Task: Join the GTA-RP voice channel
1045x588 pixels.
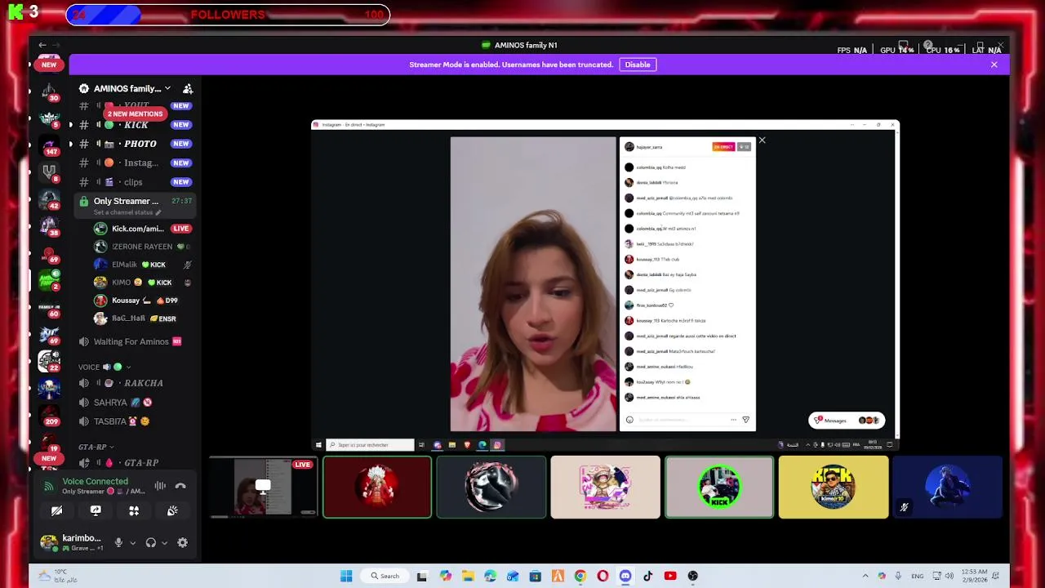Action: pyautogui.click(x=136, y=463)
